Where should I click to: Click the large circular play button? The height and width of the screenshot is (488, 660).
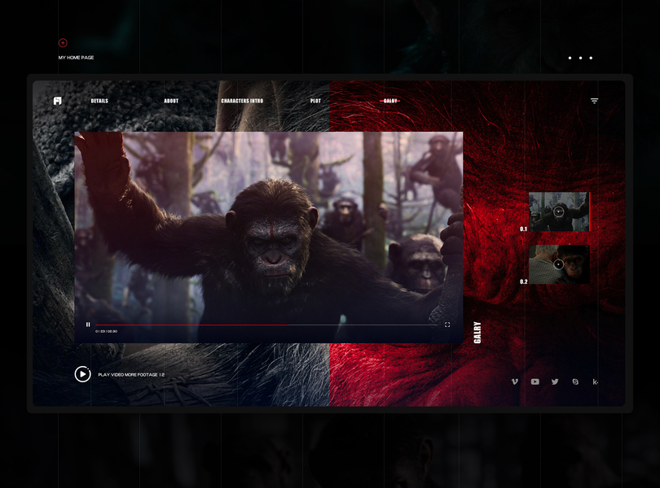tap(82, 374)
